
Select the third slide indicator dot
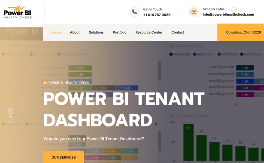pos(11,122)
